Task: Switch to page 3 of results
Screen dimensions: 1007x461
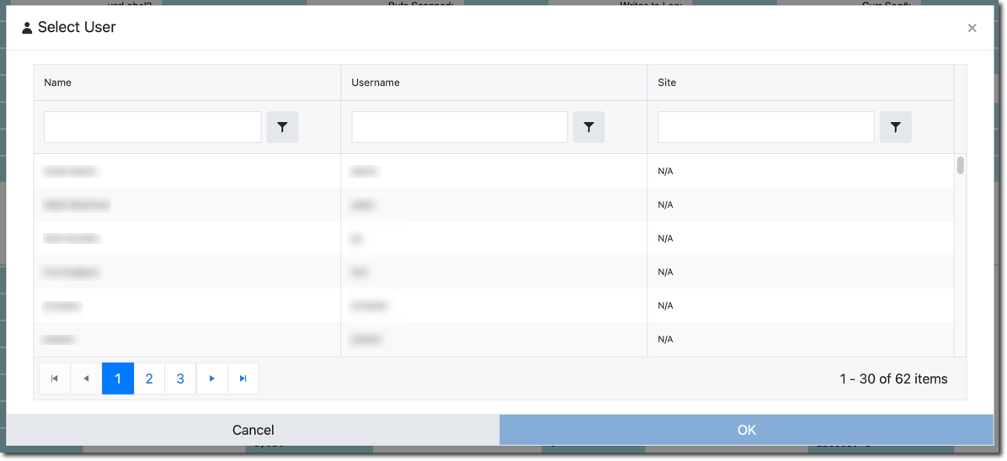Action: (180, 379)
